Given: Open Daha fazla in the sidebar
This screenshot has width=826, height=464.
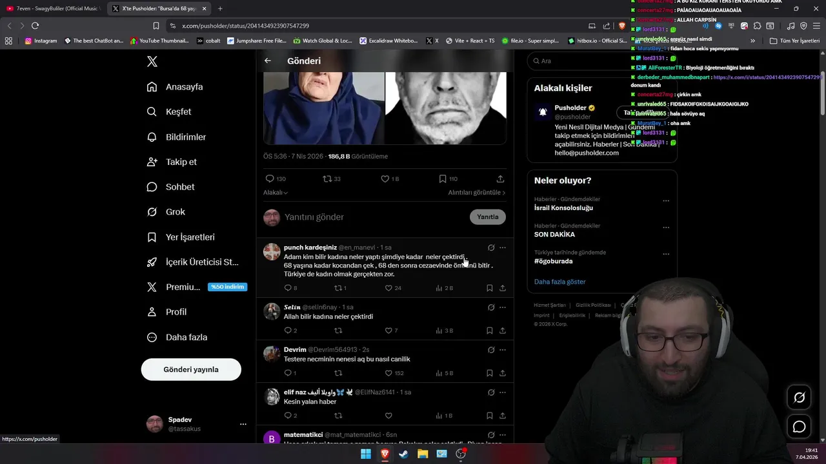Looking at the screenshot, I should point(177,337).
